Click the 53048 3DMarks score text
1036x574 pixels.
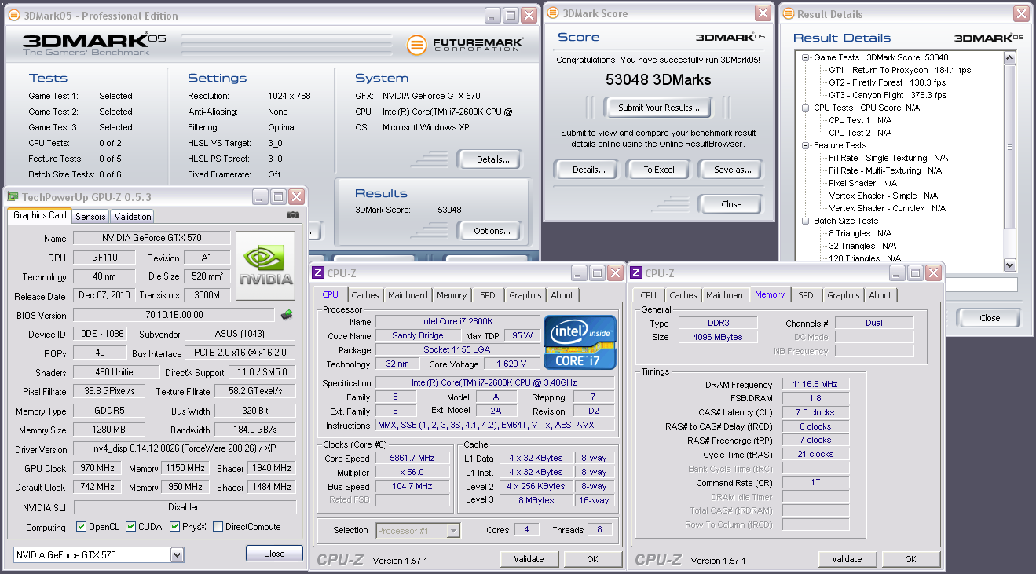click(658, 80)
